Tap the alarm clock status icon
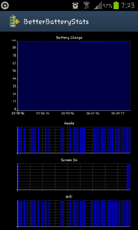This screenshot has height=230, width=138. coord(75,5)
